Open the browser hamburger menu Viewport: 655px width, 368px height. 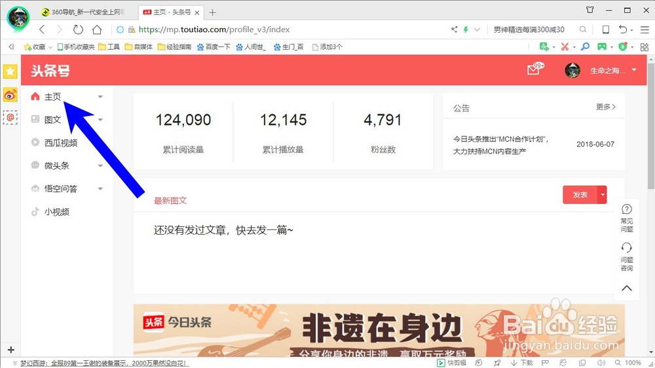tap(645, 29)
